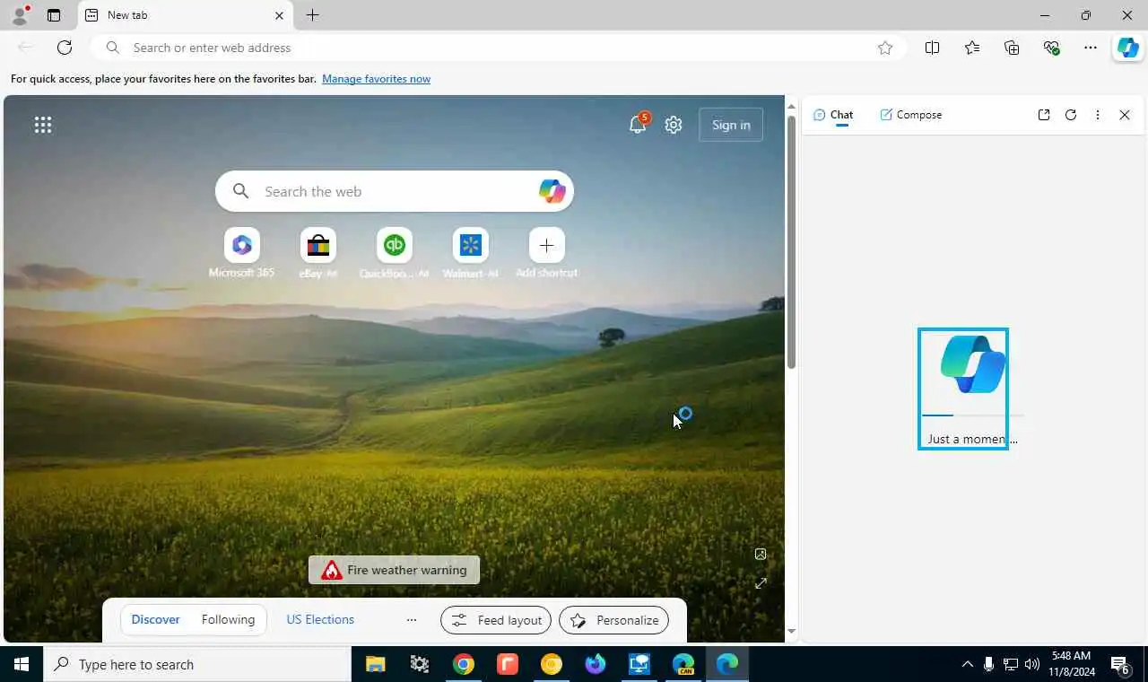Screen dimensions: 1148x682
Task: Refresh the page with reload icon
Action: [x=65, y=48]
